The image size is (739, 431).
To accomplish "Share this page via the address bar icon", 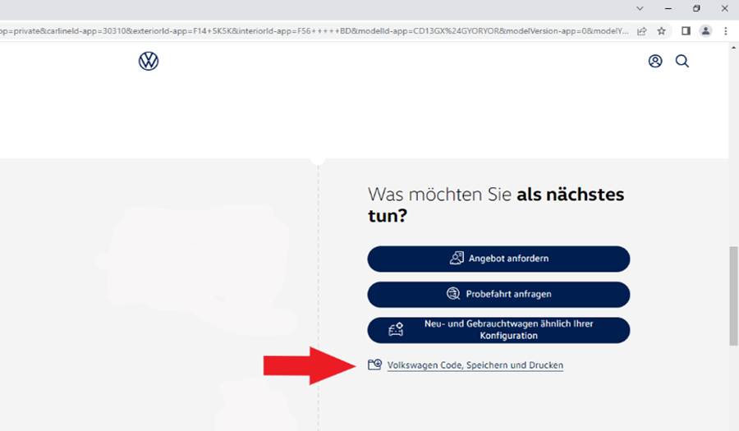I will click(642, 31).
